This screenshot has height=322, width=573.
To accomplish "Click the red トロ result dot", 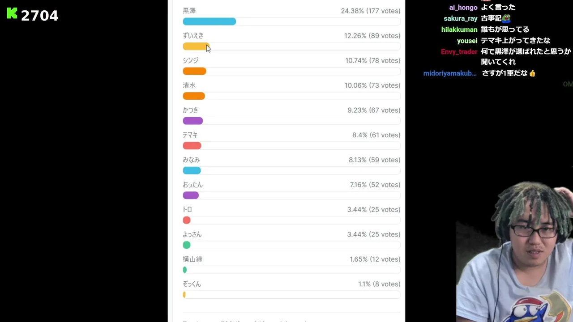I will pyautogui.click(x=187, y=220).
